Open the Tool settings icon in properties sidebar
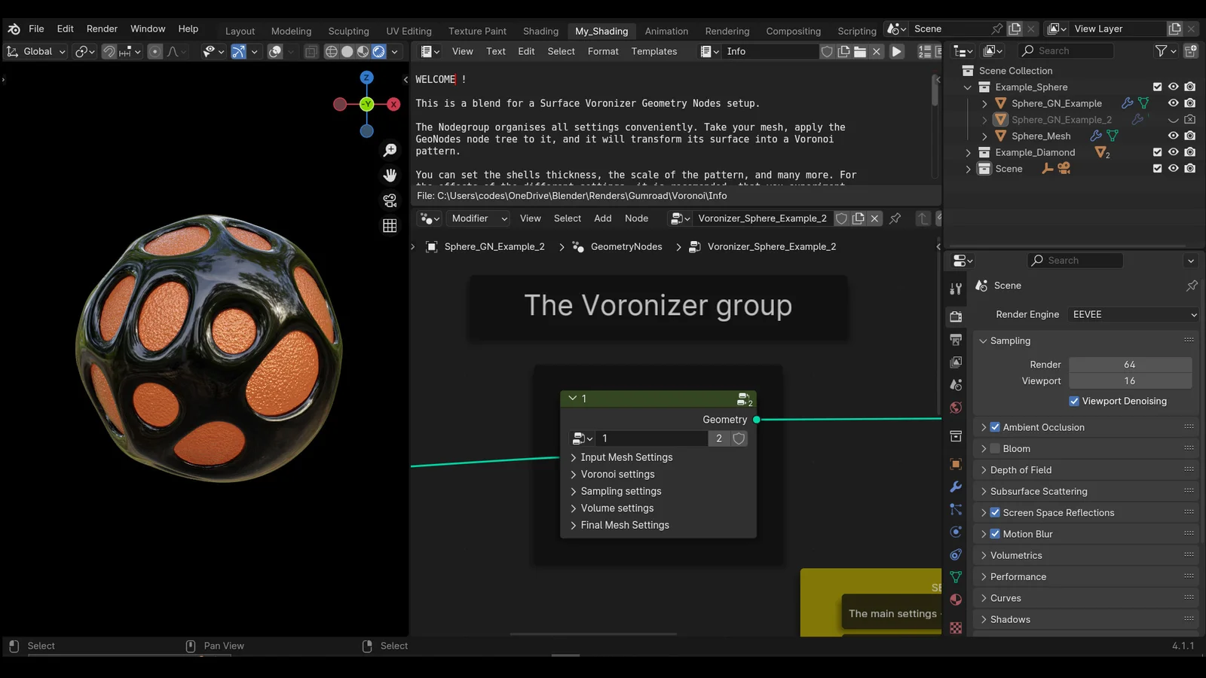 coord(956,286)
